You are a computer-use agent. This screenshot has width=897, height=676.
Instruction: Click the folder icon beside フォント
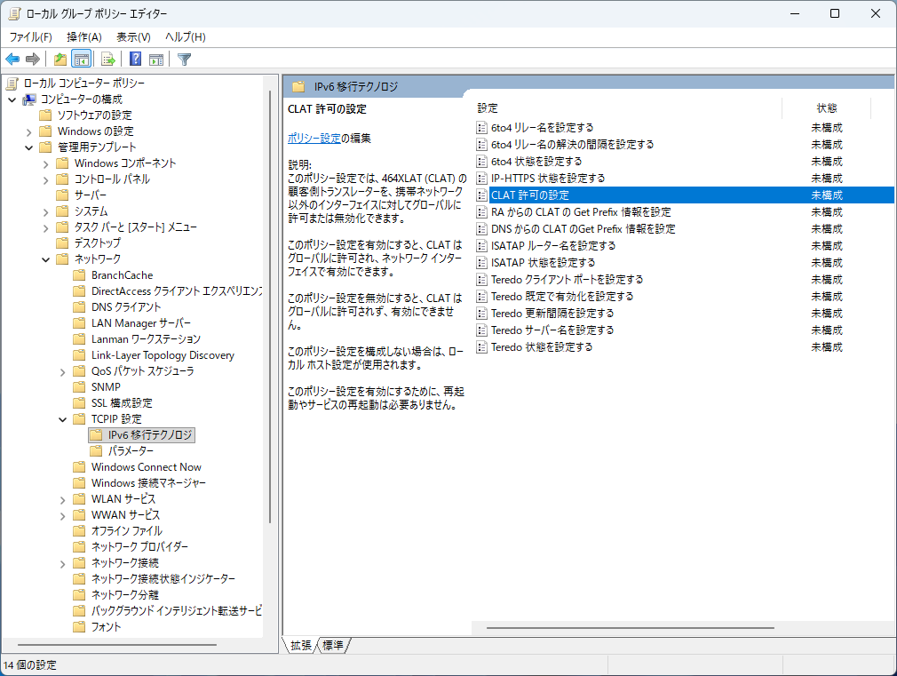tap(80, 627)
